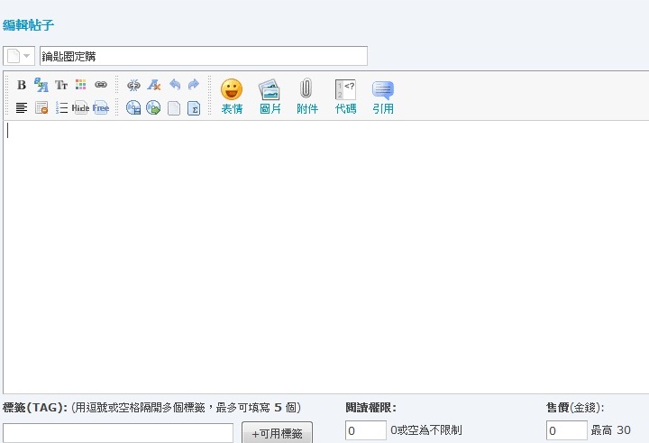Focus the post body editing area
The height and width of the screenshot is (443, 649).
tap(326, 257)
